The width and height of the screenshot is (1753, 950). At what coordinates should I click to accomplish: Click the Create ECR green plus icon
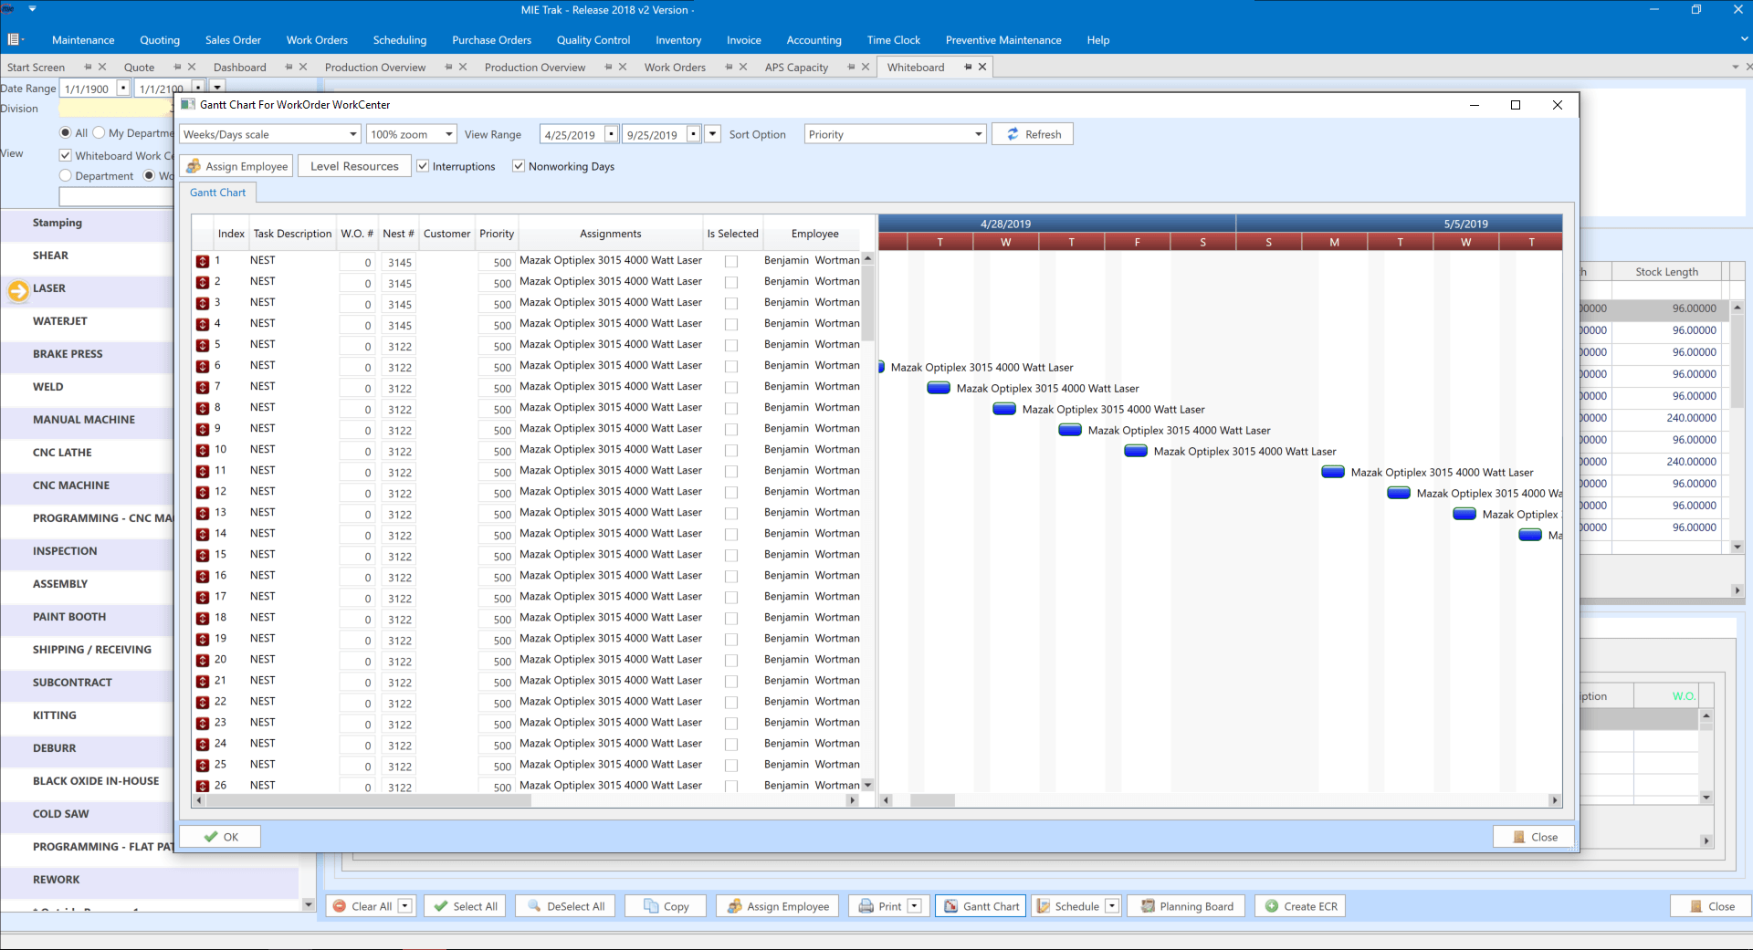click(x=1270, y=905)
